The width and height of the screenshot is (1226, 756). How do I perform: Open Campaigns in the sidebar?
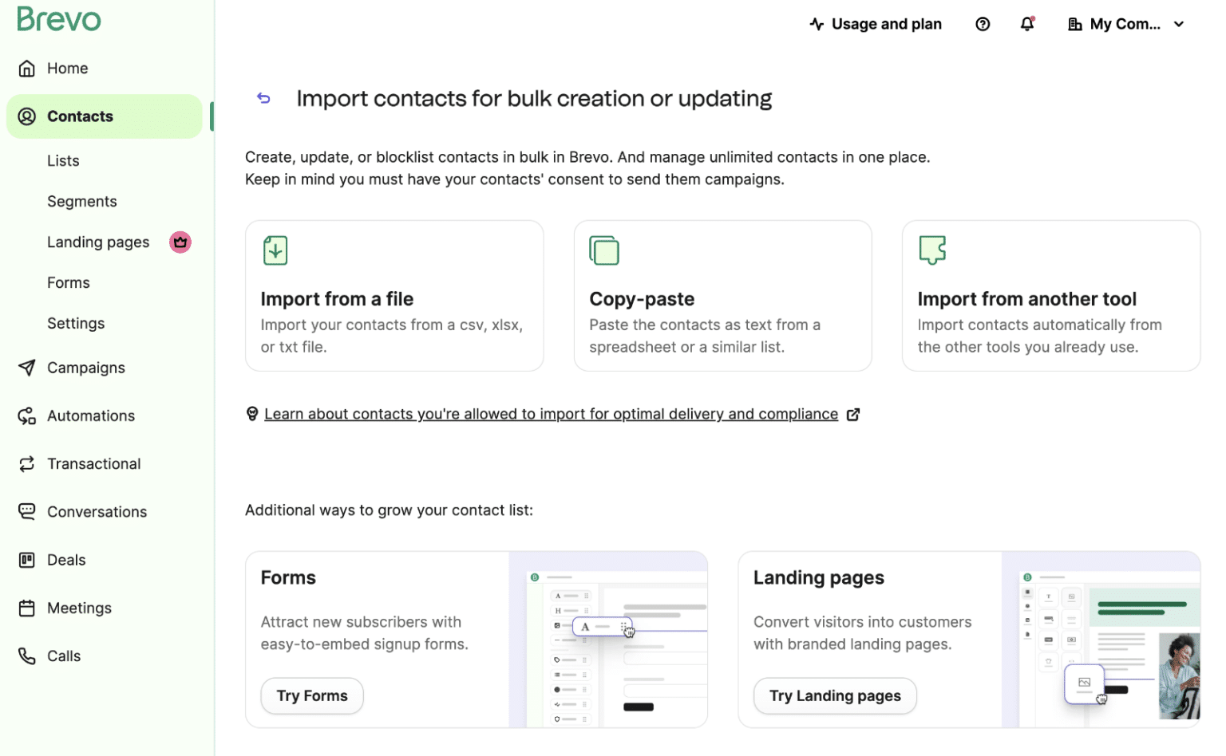click(x=85, y=368)
